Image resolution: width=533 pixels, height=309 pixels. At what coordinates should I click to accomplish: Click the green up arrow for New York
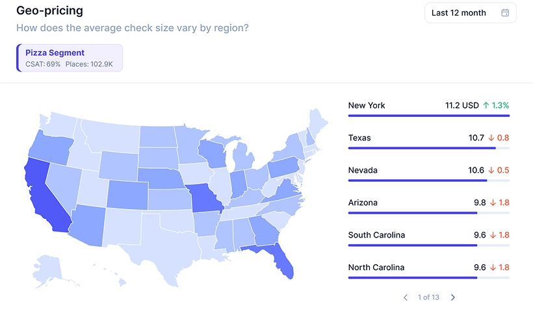click(x=486, y=105)
